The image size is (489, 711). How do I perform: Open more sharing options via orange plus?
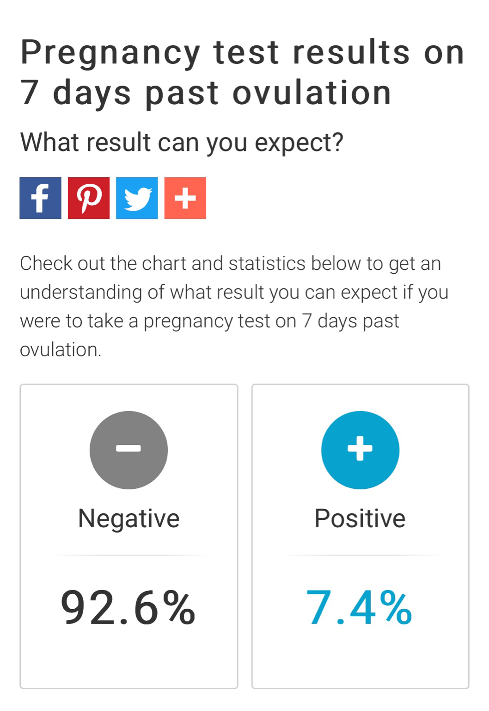coord(185,198)
